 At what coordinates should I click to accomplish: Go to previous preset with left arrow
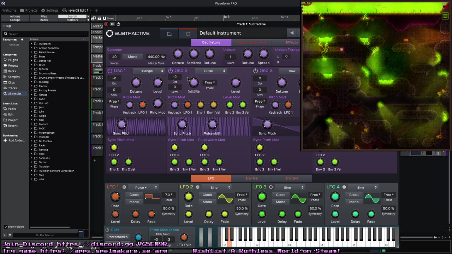(x=292, y=33)
